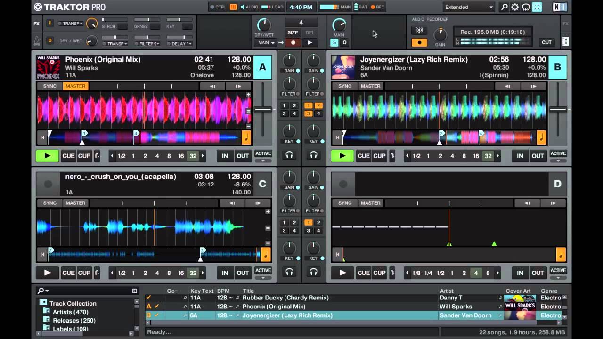Open the Preferences gear icon
The image size is (603, 339).
point(515,7)
